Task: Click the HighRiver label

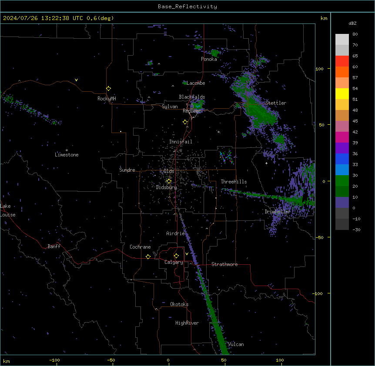Action: [187, 323]
